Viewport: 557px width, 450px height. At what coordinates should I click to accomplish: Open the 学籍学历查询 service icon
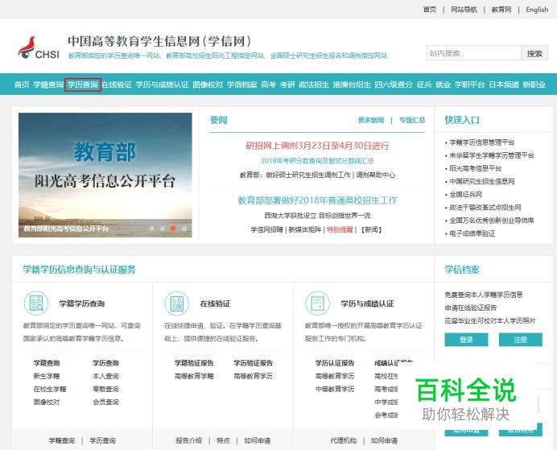tap(36, 303)
